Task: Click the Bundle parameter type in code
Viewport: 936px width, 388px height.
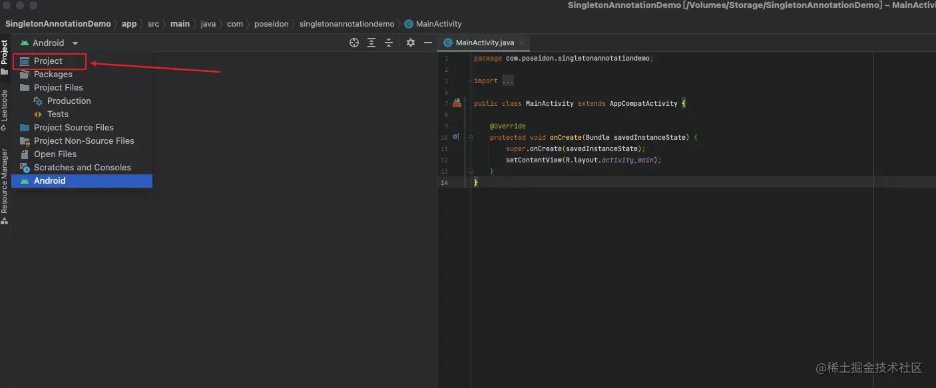Action: (x=598, y=137)
